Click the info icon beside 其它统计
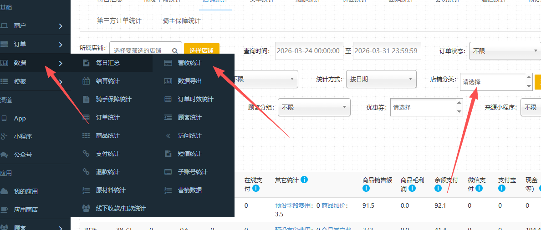 [x=304, y=180]
